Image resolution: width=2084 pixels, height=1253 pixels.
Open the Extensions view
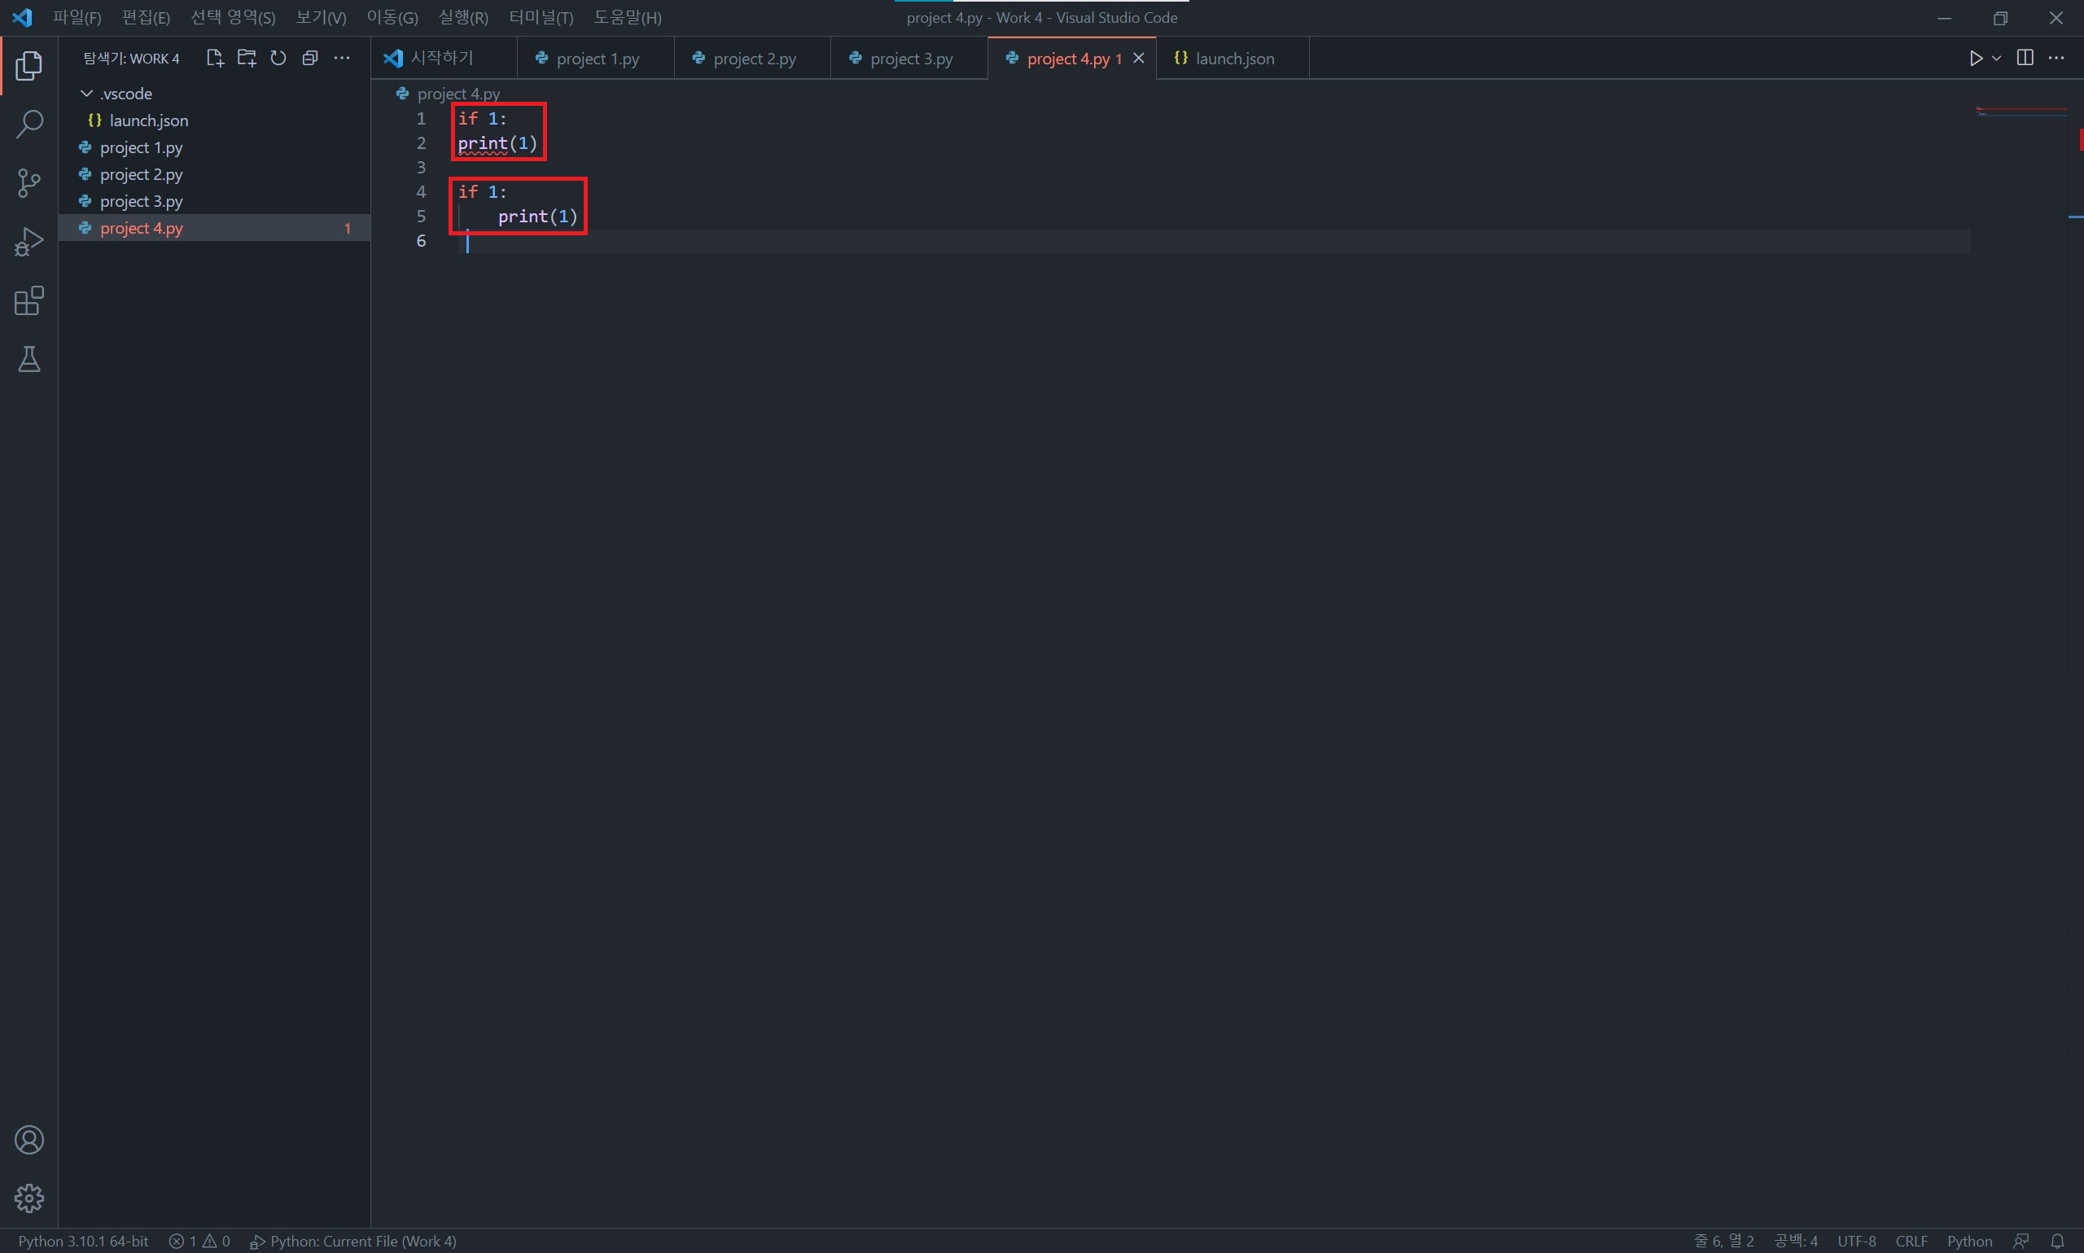28,300
